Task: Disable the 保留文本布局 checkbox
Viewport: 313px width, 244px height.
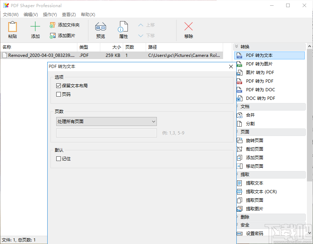Action: tap(59, 86)
